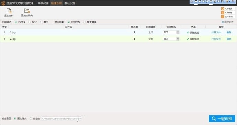Image resolution: width=237 pixels, height=125 pixels.
Task: Click the orange OCR app logo
Action: [x=3, y=3]
